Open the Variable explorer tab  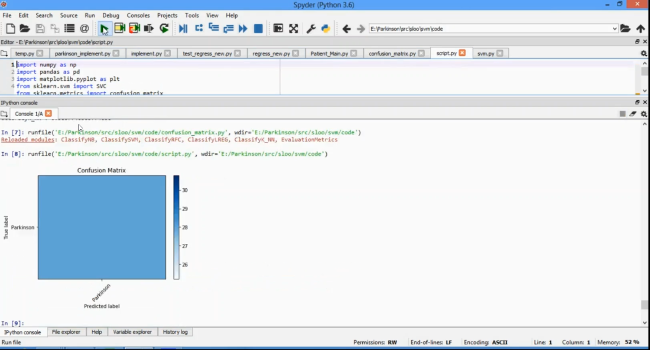click(x=132, y=332)
